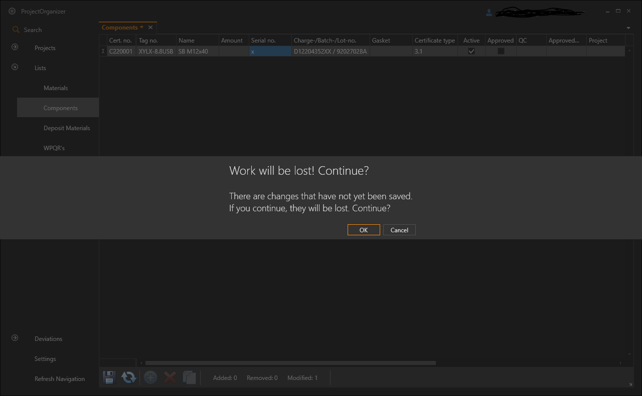Click the Save changes floppy disk icon

(109, 377)
